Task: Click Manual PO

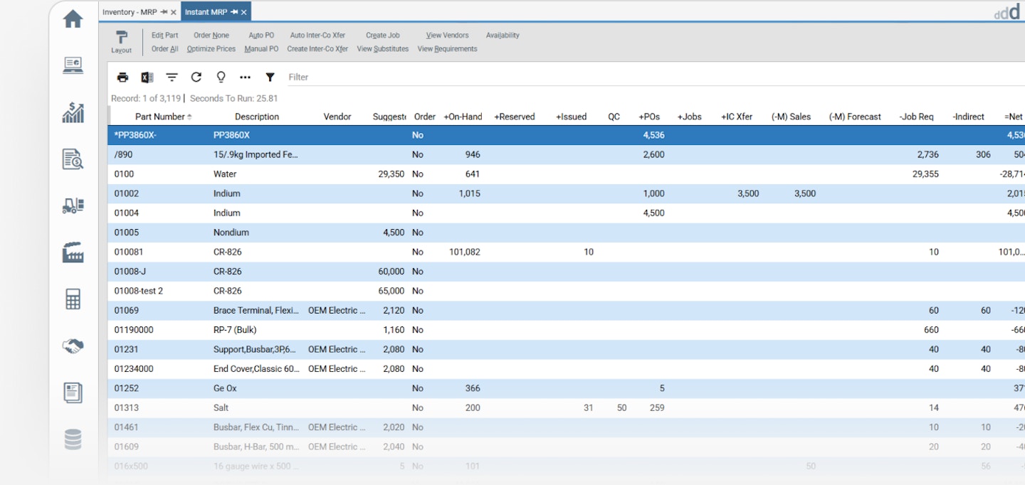Action: click(261, 49)
